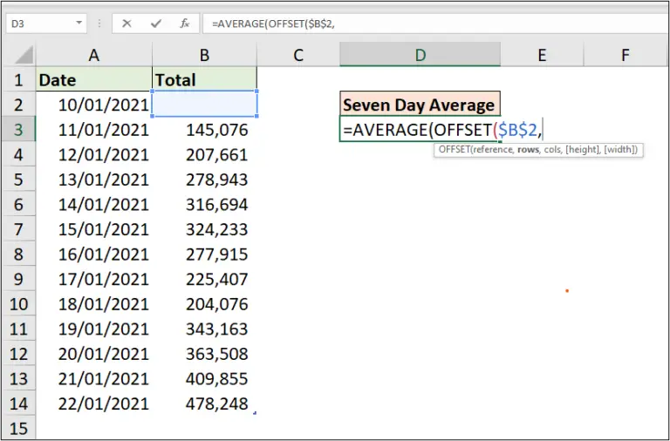Select row 15 header

[18, 428]
